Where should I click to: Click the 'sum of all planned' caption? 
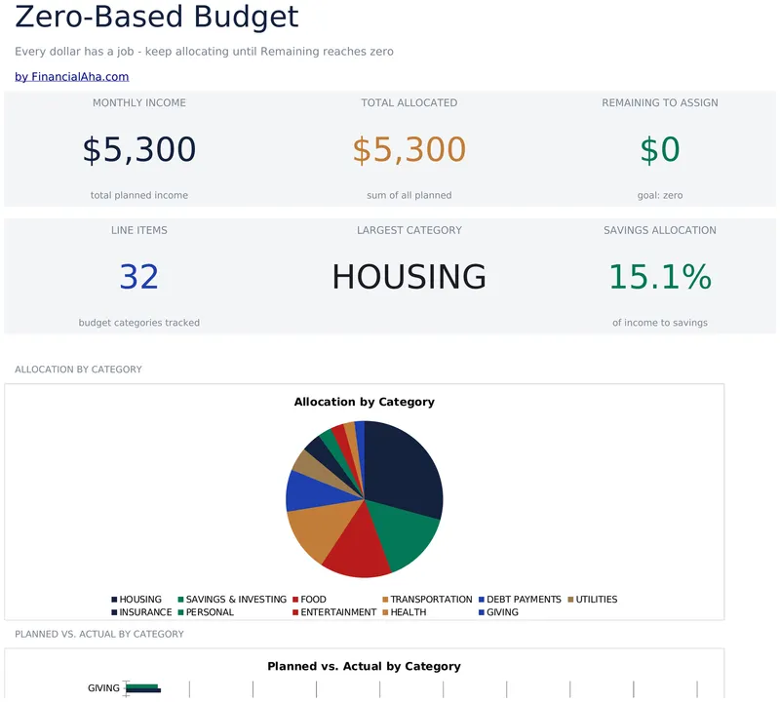click(x=409, y=195)
